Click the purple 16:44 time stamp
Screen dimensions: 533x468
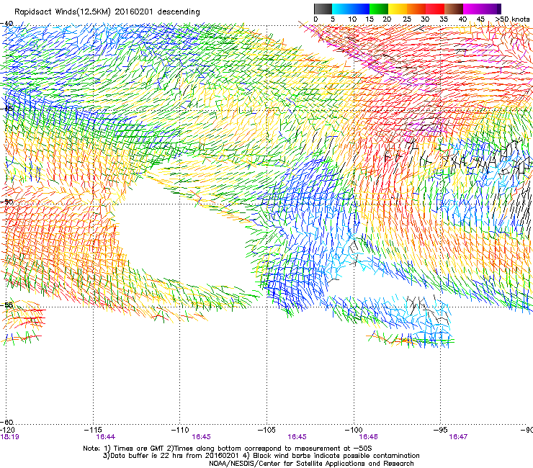(106, 437)
